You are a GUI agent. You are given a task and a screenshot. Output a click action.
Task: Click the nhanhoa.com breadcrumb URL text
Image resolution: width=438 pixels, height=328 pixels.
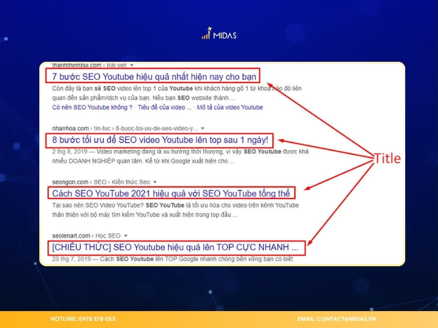pyautogui.click(x=125, y=128)
